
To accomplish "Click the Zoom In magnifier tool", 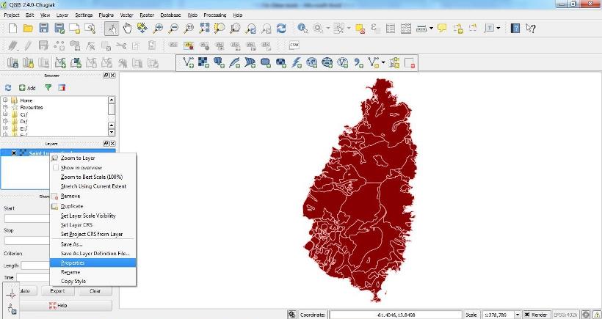I will click(158, 29).
